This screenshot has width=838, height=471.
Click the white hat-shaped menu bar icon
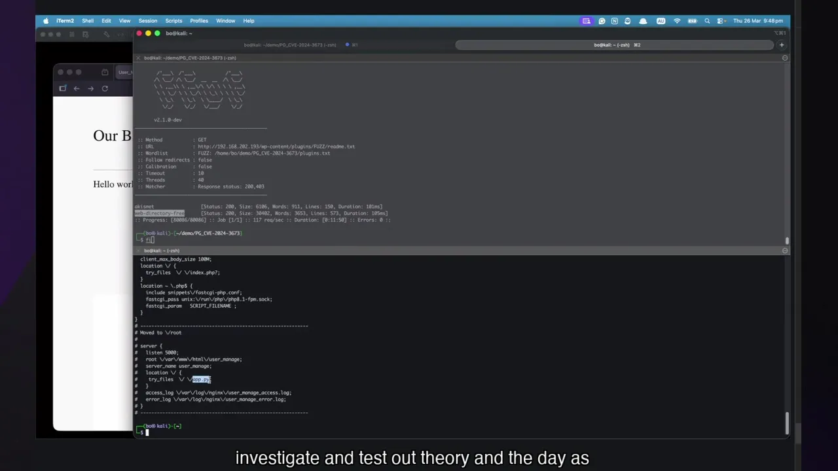tap(643, 21)
